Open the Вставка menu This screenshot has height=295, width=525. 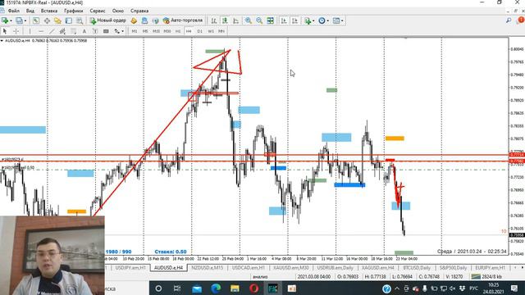tap(49, 11)
